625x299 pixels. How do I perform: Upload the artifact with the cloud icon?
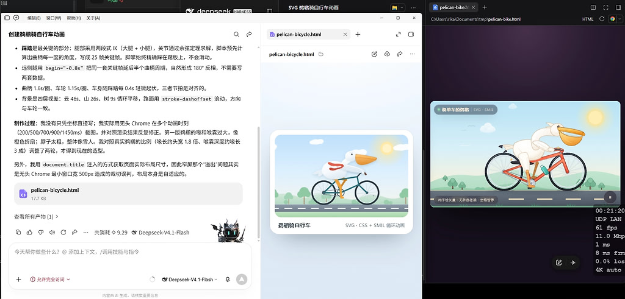tap(387, 54)
